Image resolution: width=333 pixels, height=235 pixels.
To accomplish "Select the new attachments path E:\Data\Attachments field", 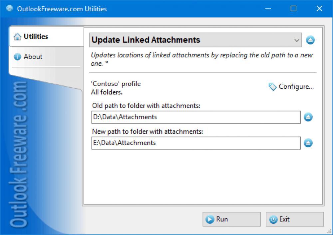I will (196, 143).
